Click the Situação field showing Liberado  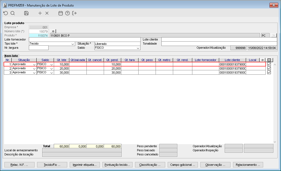(x=117, y=44)
